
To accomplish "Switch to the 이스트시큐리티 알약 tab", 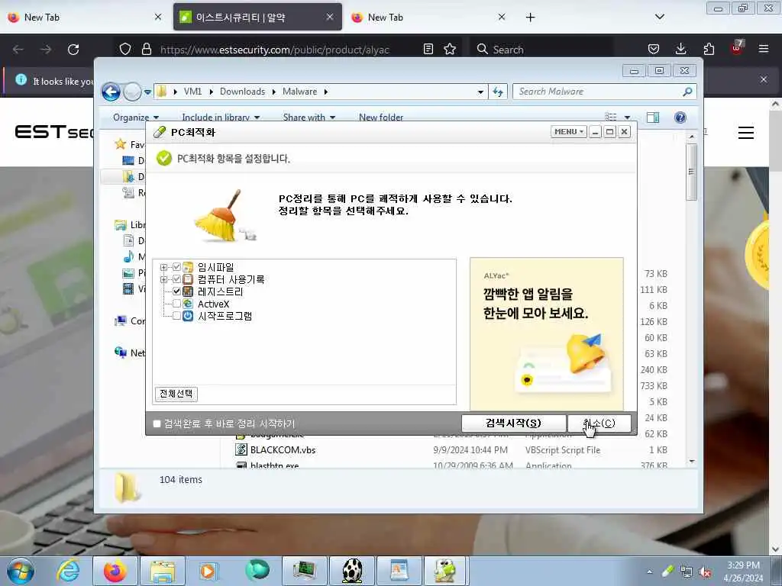I will (257, 17).
